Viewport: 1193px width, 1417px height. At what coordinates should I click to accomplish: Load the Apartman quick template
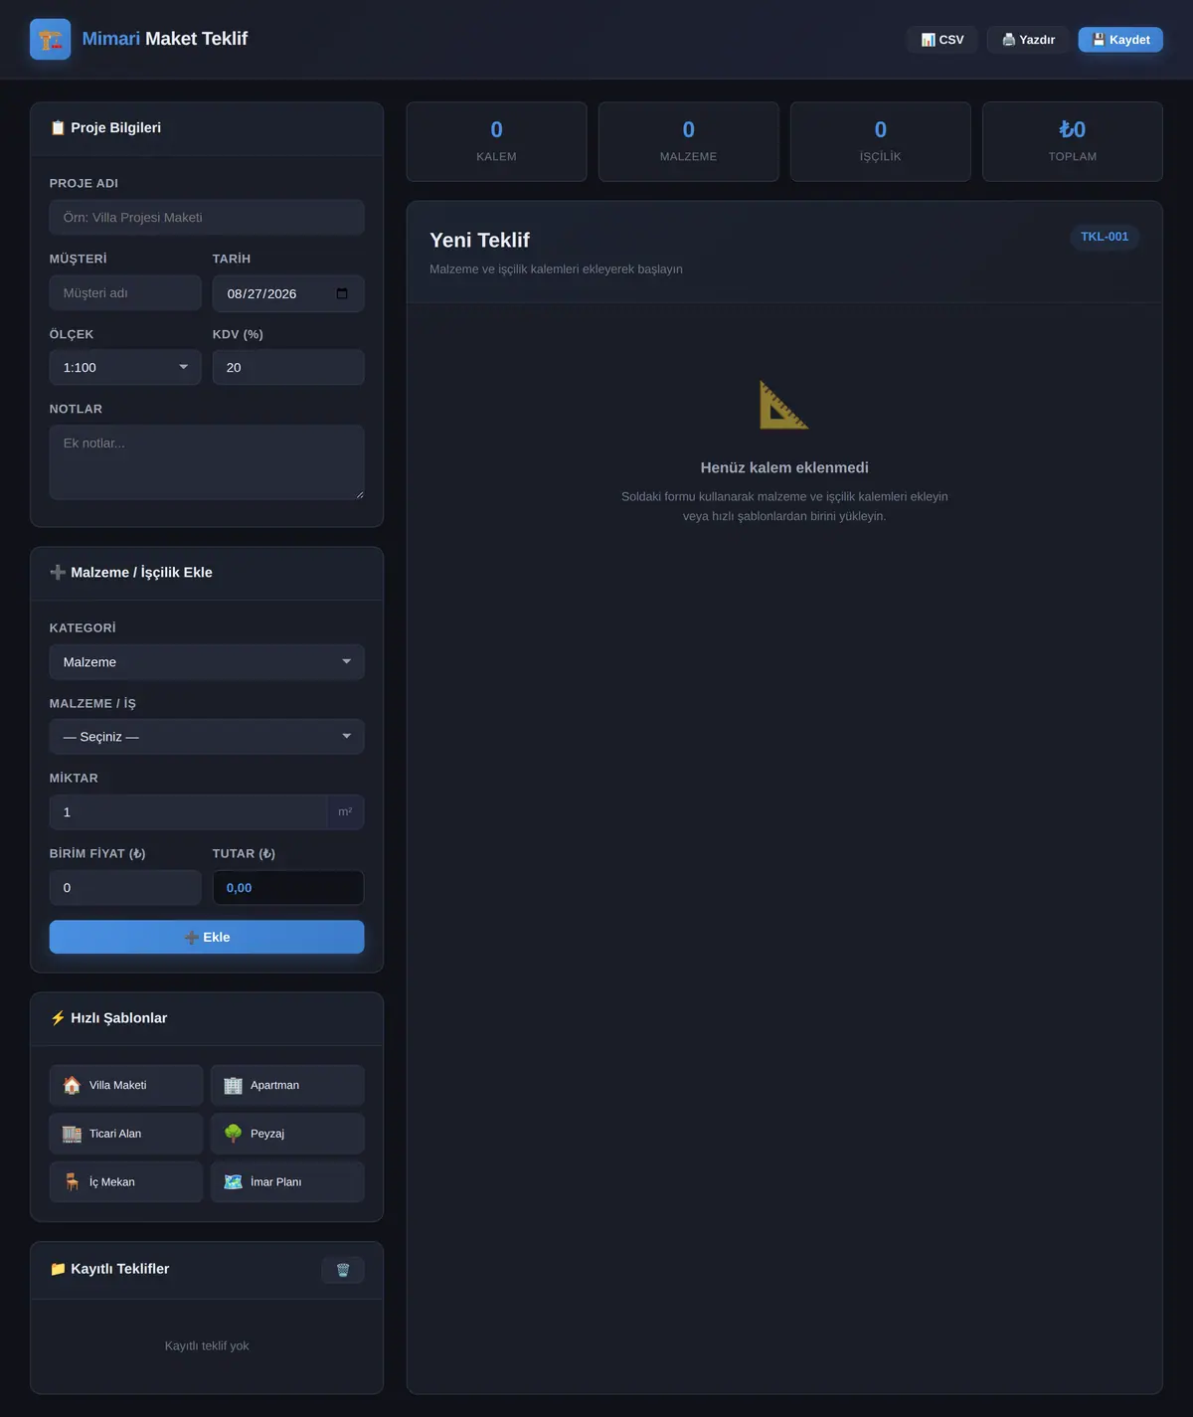pyautogui.click(x=287, y=1085)
